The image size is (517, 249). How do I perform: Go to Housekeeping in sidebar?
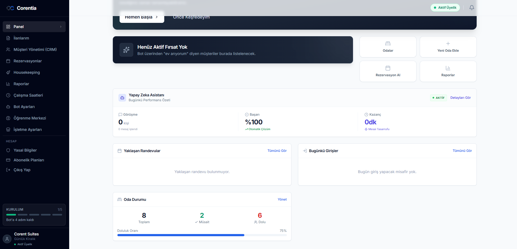tap(27, 72)
